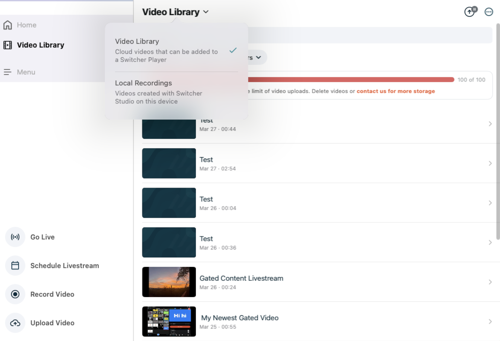This screenshot has height=341, width=500.
Task: Click the 'Mar 26 · 00:36' date text
Action: (218, 248)
